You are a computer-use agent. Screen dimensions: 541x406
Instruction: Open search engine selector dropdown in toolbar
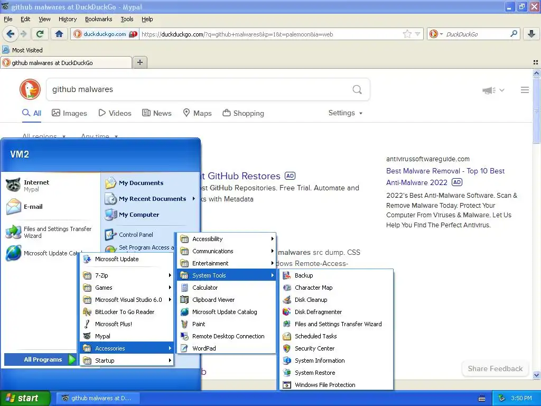click(436, 34)
